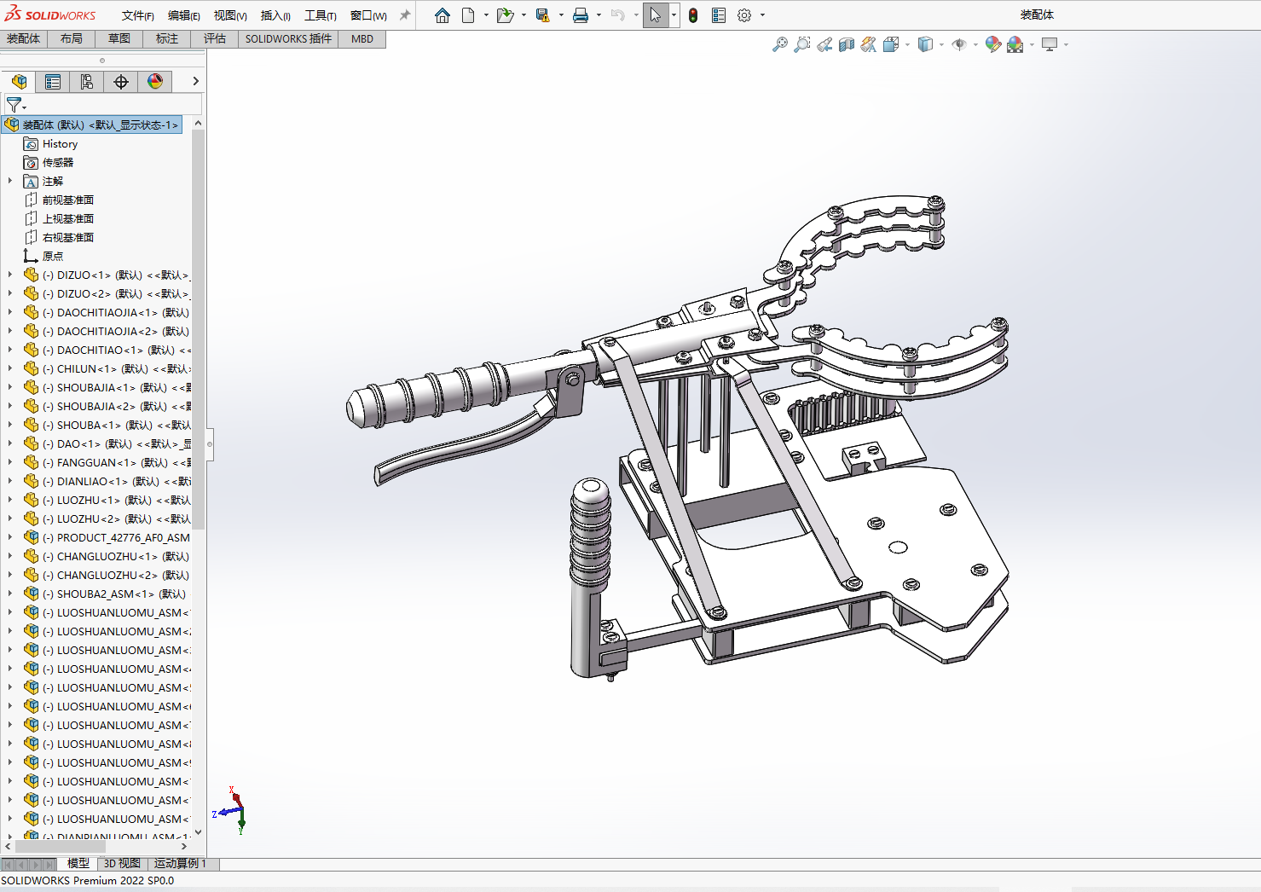
Task: Open 窗口(W) menu
Action: [368, 16]
